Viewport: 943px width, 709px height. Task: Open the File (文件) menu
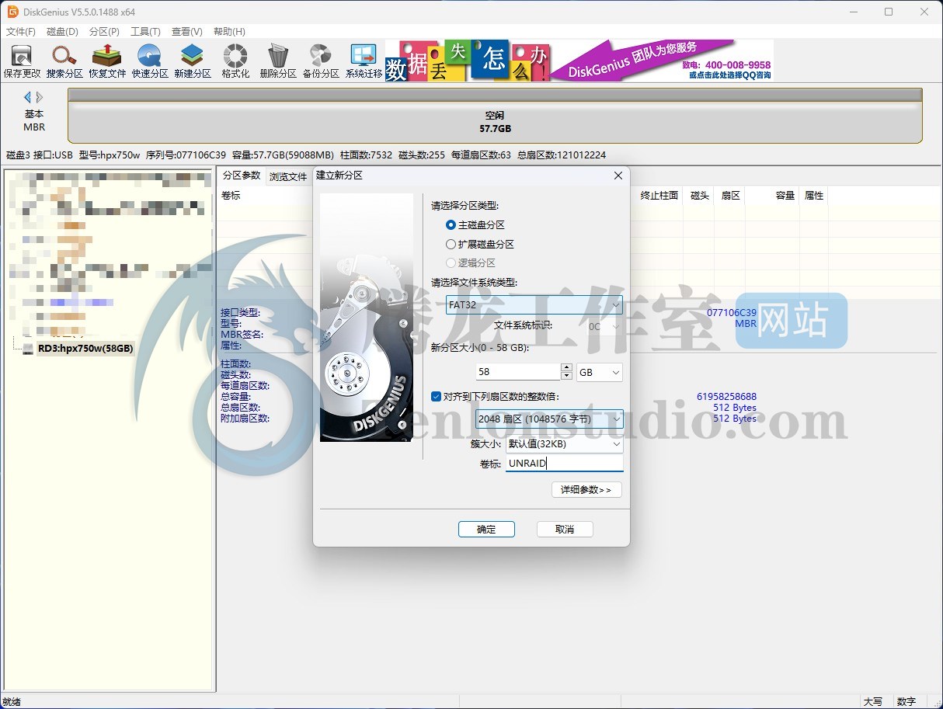coord(21,32)
